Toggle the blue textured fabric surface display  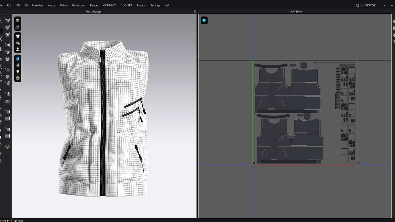coord(18,58)
